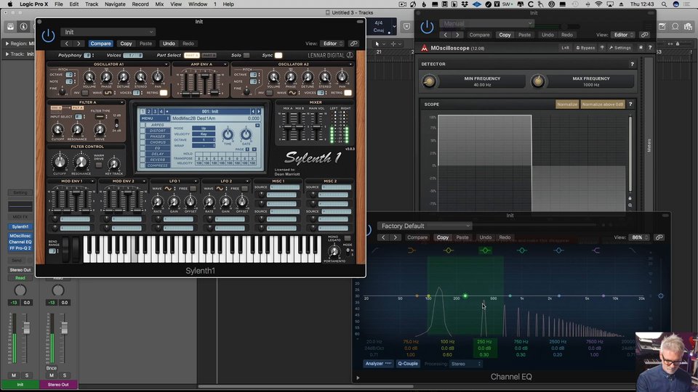Click Min Frequency knob in MOscilloscope Detector

(x=429, y=81)
